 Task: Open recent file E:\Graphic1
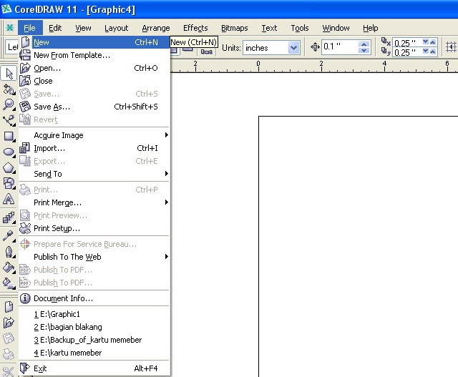pos(94,314)
